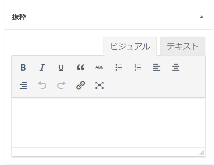Screen dimensions: 214x165
Task: Redo the last undone action
Action: pos(61,86)
